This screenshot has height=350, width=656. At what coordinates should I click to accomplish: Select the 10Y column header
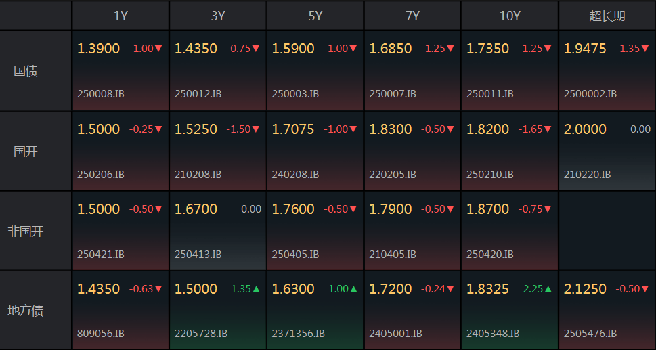(x=510, y=16)
